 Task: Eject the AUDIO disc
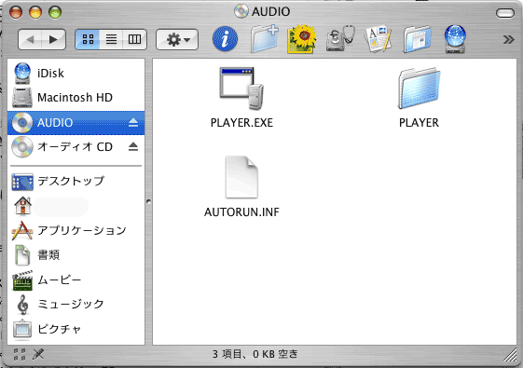pyautogui.click(x=133, y=123)
